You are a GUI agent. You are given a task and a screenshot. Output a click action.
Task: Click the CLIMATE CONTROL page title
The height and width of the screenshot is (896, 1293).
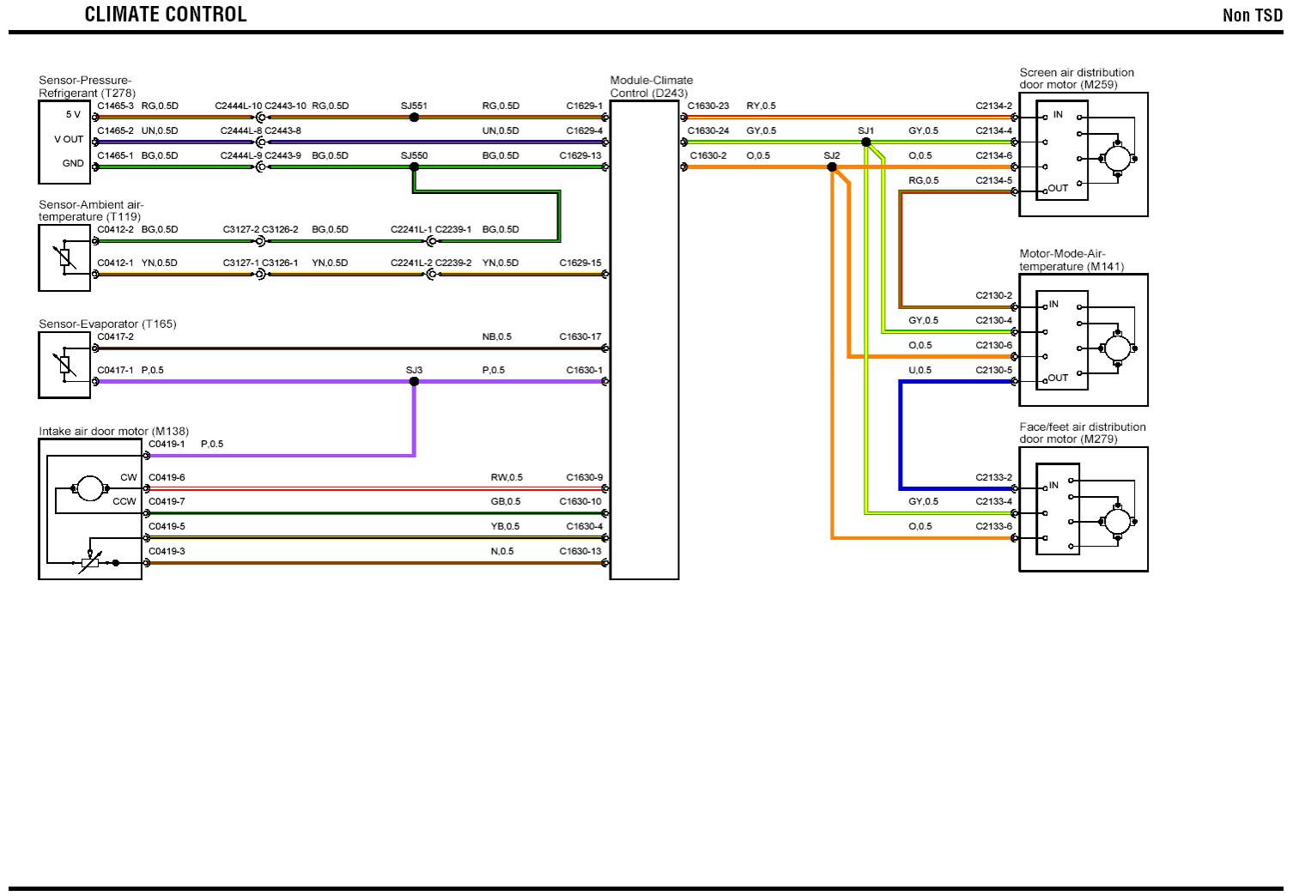166,15
